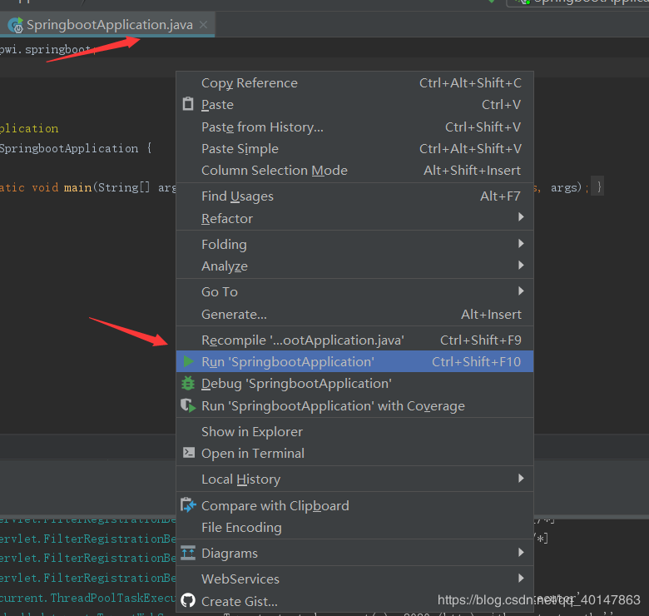Close the SpringbootApplication.java editor tab

tap(203, 25)
